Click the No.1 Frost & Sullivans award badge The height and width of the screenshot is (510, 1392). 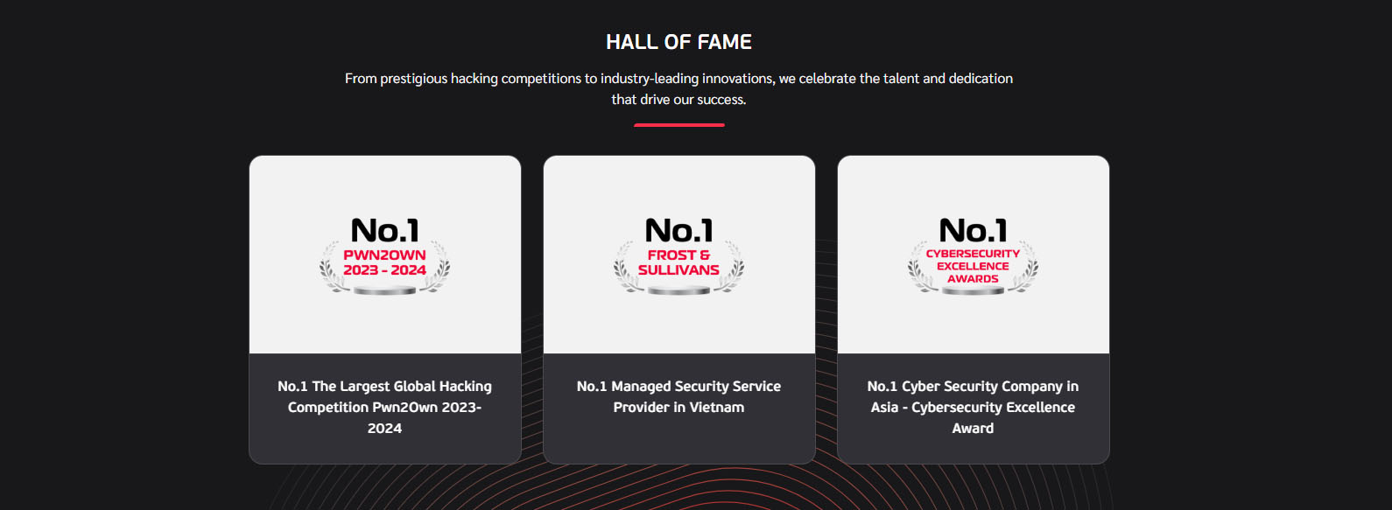coord(679,255)
